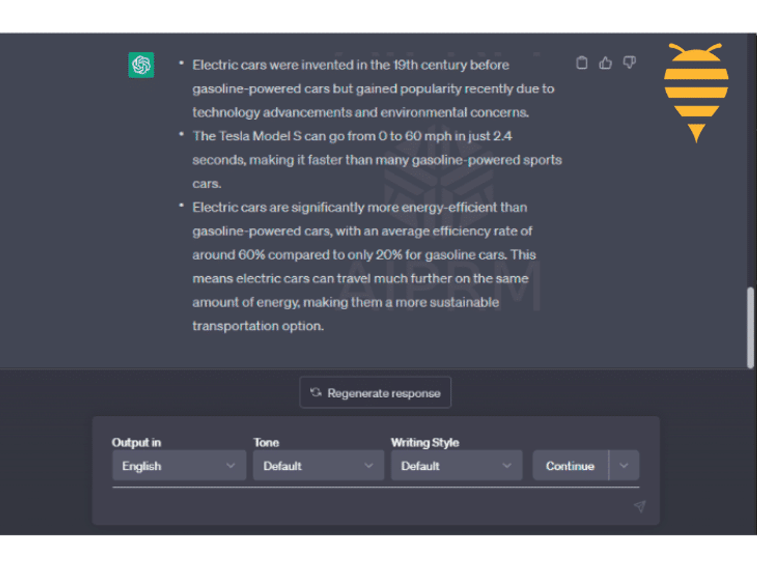This screenshot has height=567, width=757.
Task: Click Regenerate response button
Action: pos(375,393)
